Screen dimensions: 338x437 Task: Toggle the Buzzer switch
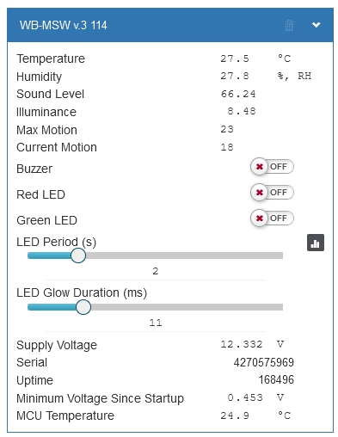tap(272, 167)
